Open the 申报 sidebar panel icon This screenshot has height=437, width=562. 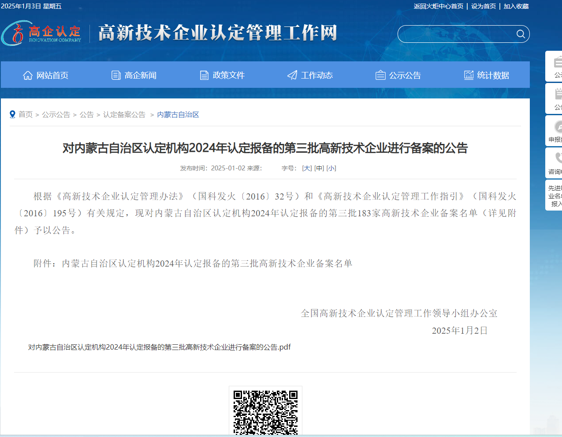pyautogui.click(x=557, y=128)
